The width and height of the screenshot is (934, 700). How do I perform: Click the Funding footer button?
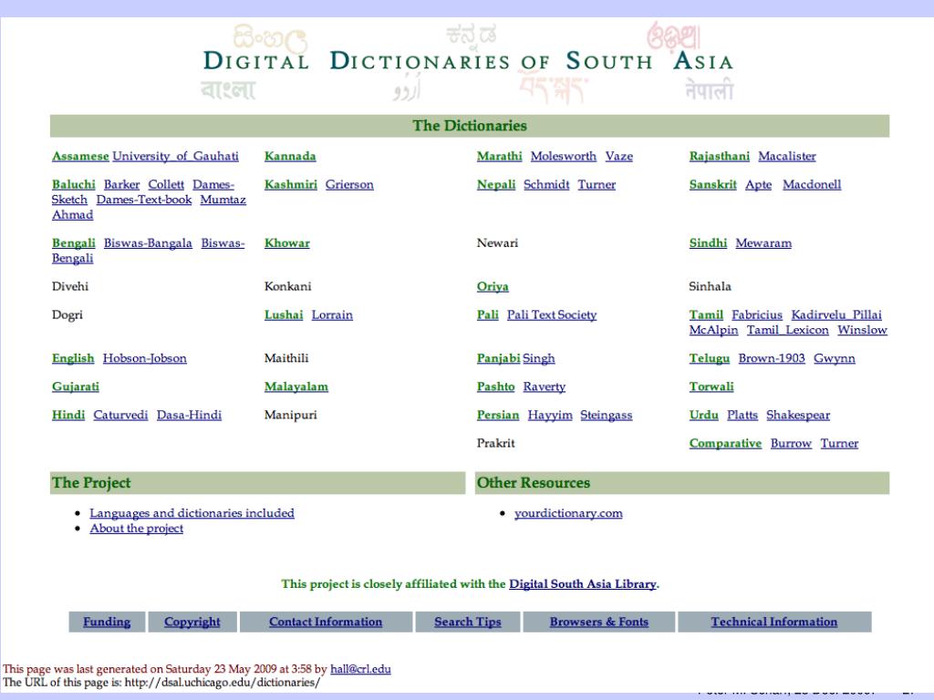coord(107,622)
